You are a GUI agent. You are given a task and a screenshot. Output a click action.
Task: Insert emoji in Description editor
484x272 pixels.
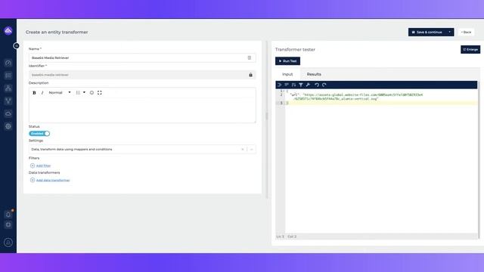[x=92, y=92]
